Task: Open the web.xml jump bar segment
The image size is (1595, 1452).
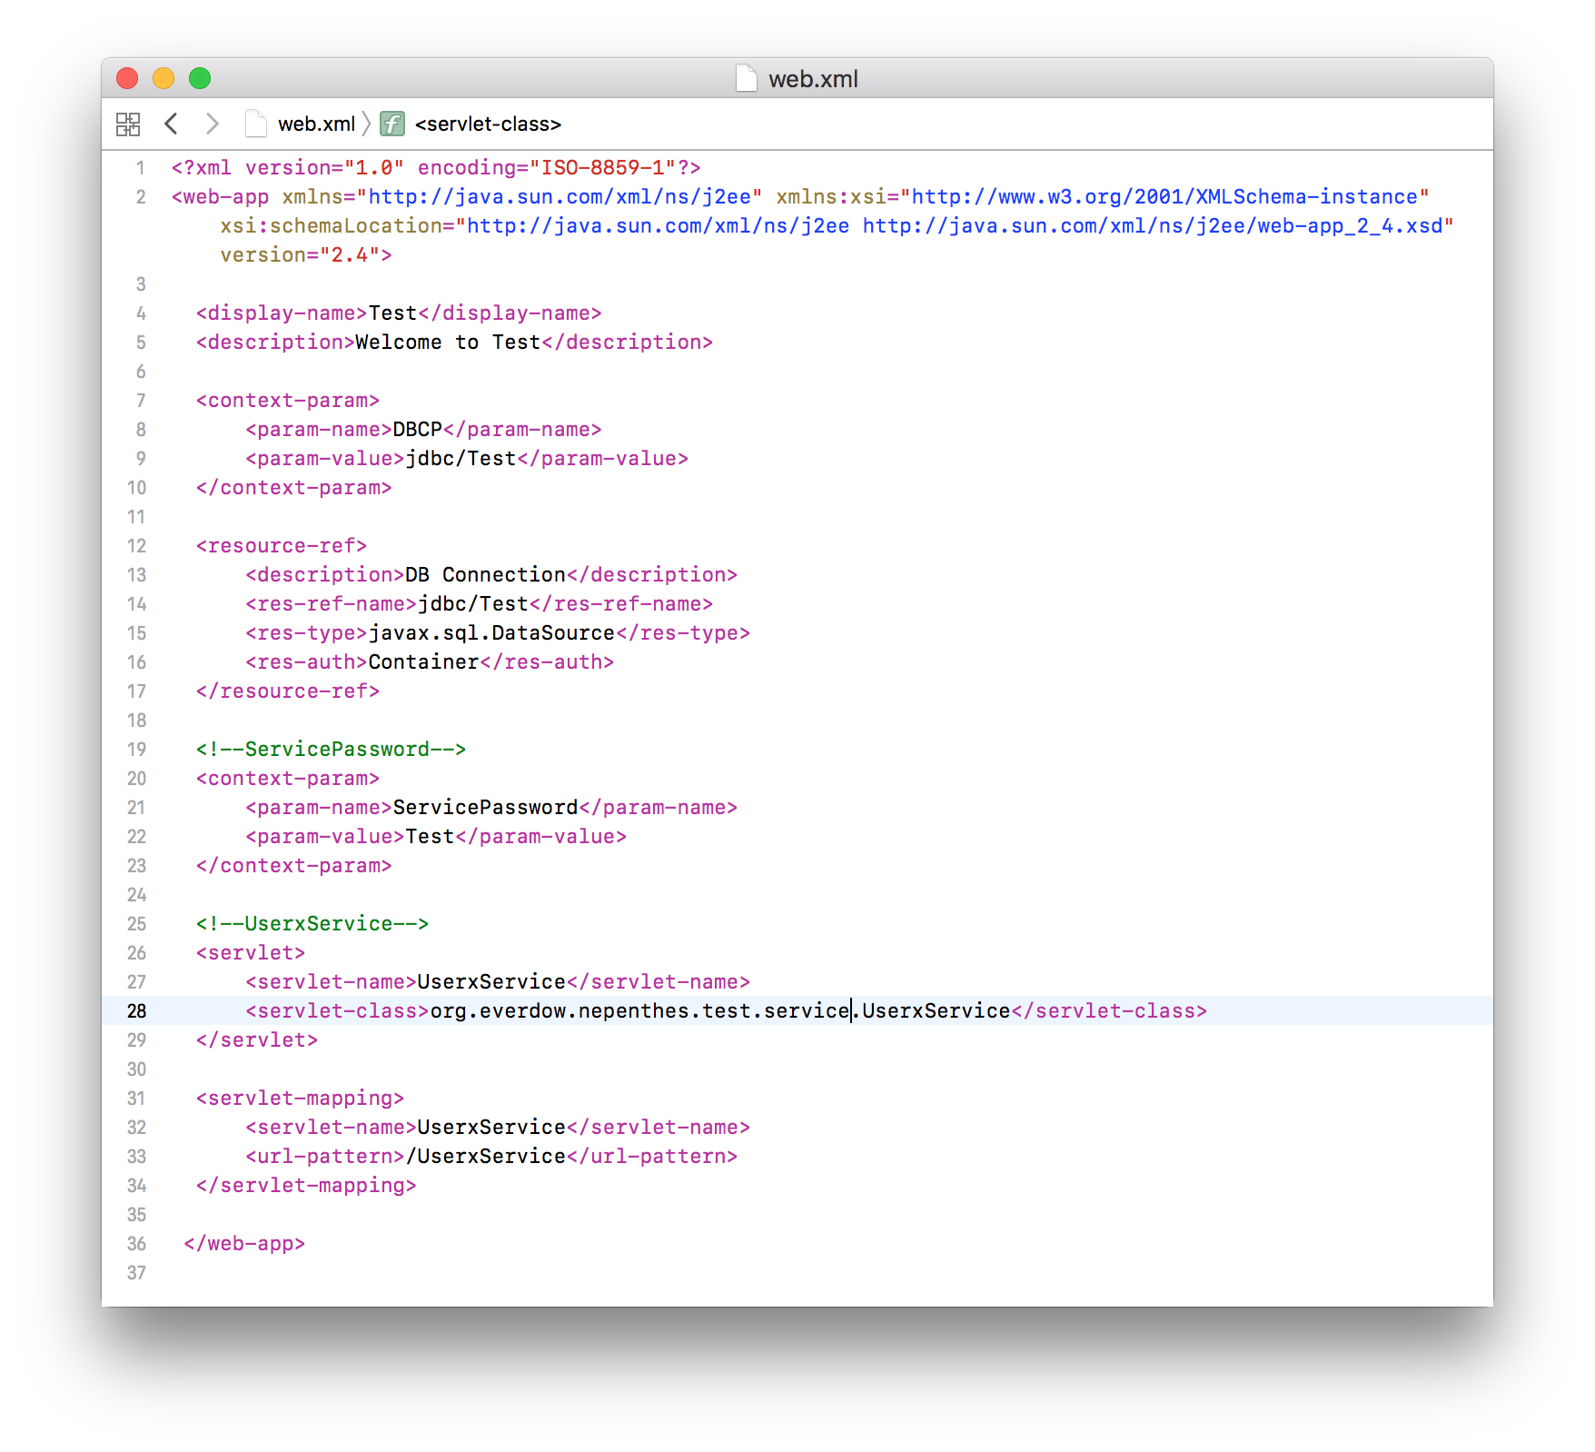Action: pos(316,124)
